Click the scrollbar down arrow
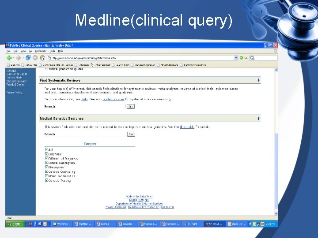The width and height of the screenshot is (318, 238). point(276,213)
